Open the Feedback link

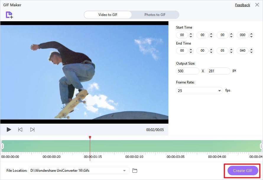coord(243,5)
